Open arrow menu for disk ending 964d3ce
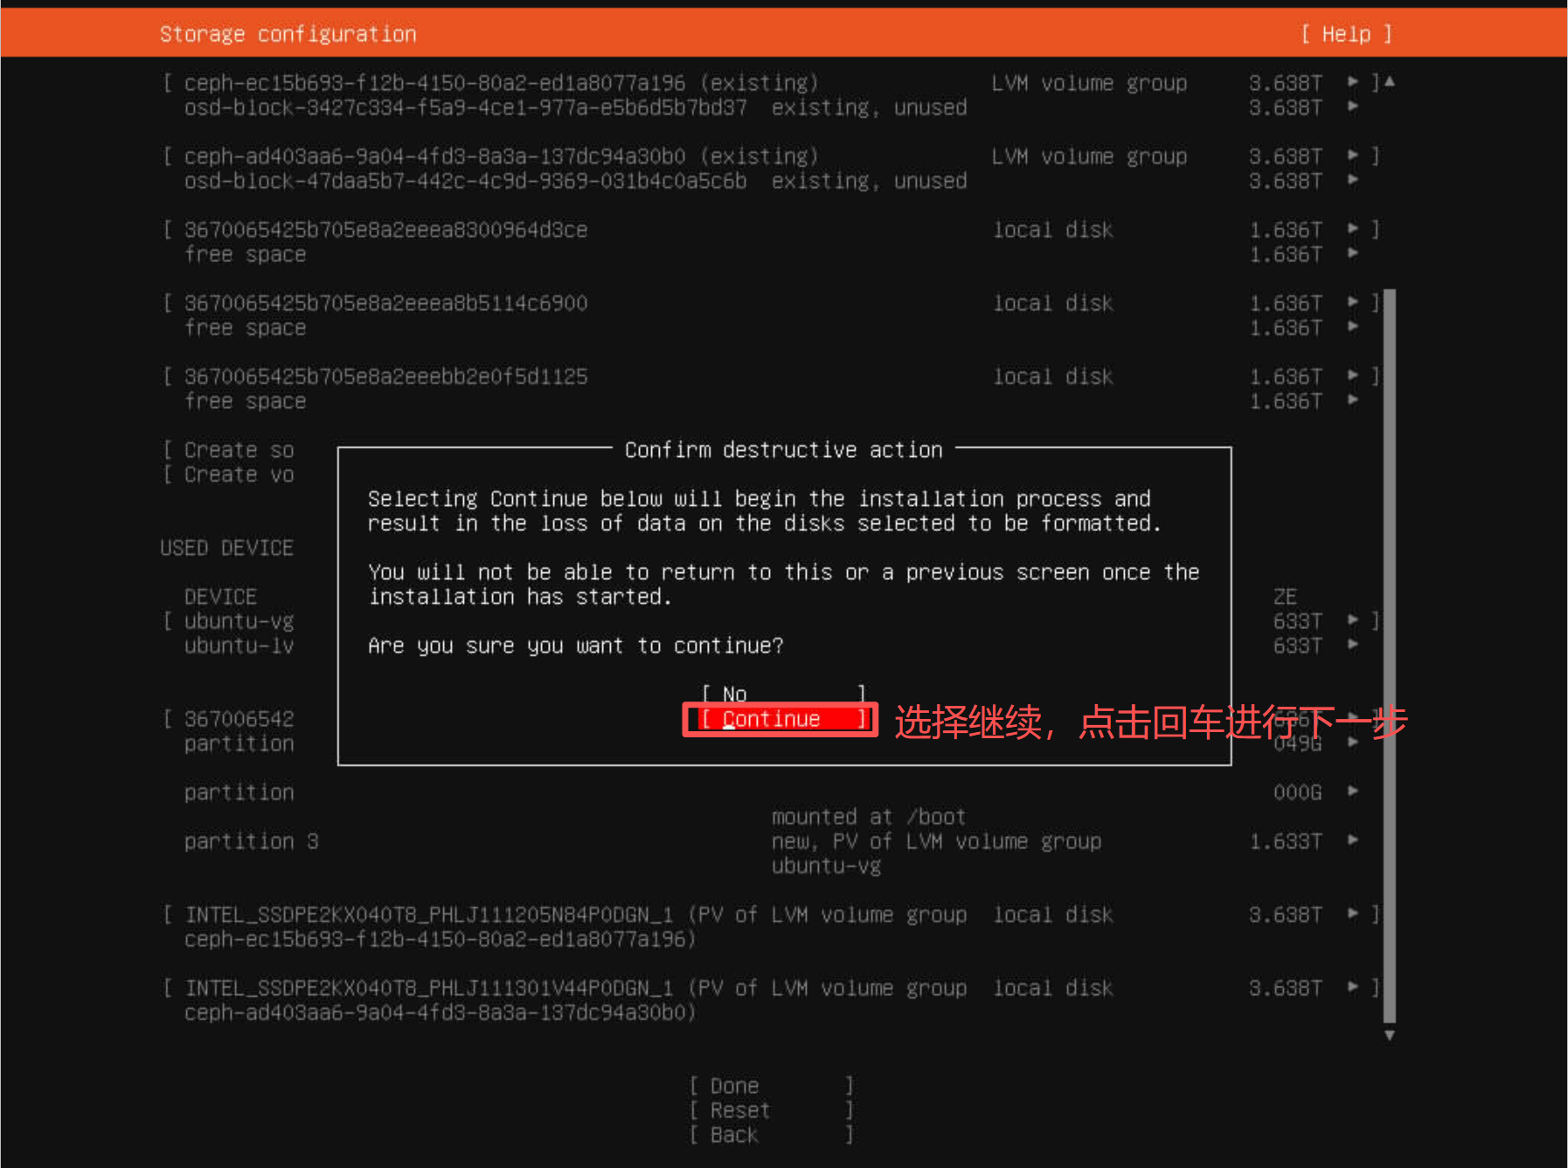The image size is (1568, 1168). click(1353, 229)
